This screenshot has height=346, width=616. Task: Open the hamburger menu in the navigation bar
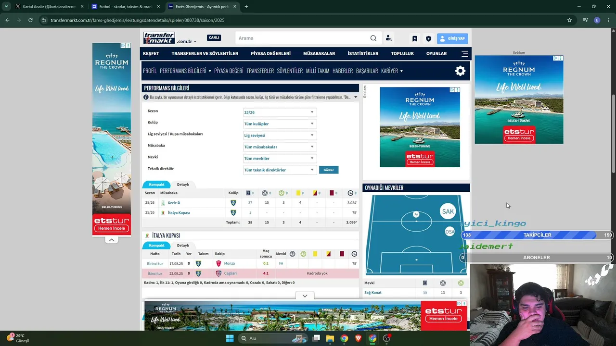coord(465,53)
